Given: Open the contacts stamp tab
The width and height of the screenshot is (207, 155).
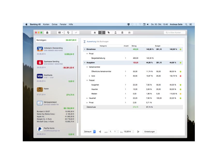Looking at the screenshot, I should (x=115, y=33).
